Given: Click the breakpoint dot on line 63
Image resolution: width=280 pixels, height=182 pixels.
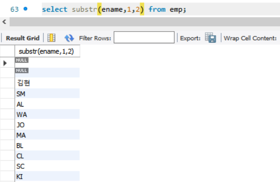Looking at the screenshot, I should tap(25, 9).
